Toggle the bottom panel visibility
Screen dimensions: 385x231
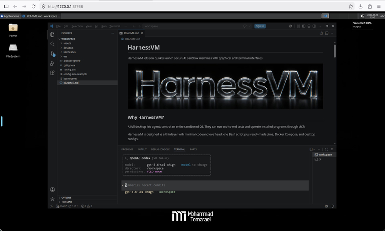click(x=309, y=26)
